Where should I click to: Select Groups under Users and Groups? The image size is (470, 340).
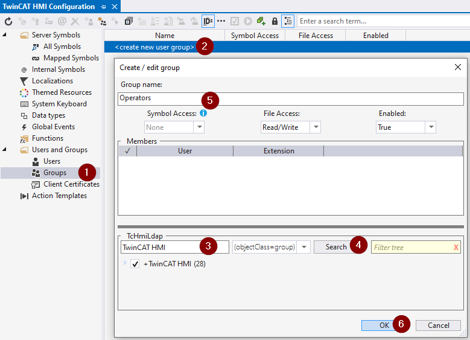[55, 173]
